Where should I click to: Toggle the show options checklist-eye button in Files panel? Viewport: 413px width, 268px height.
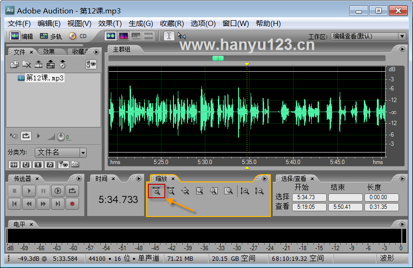click(91, 64)
